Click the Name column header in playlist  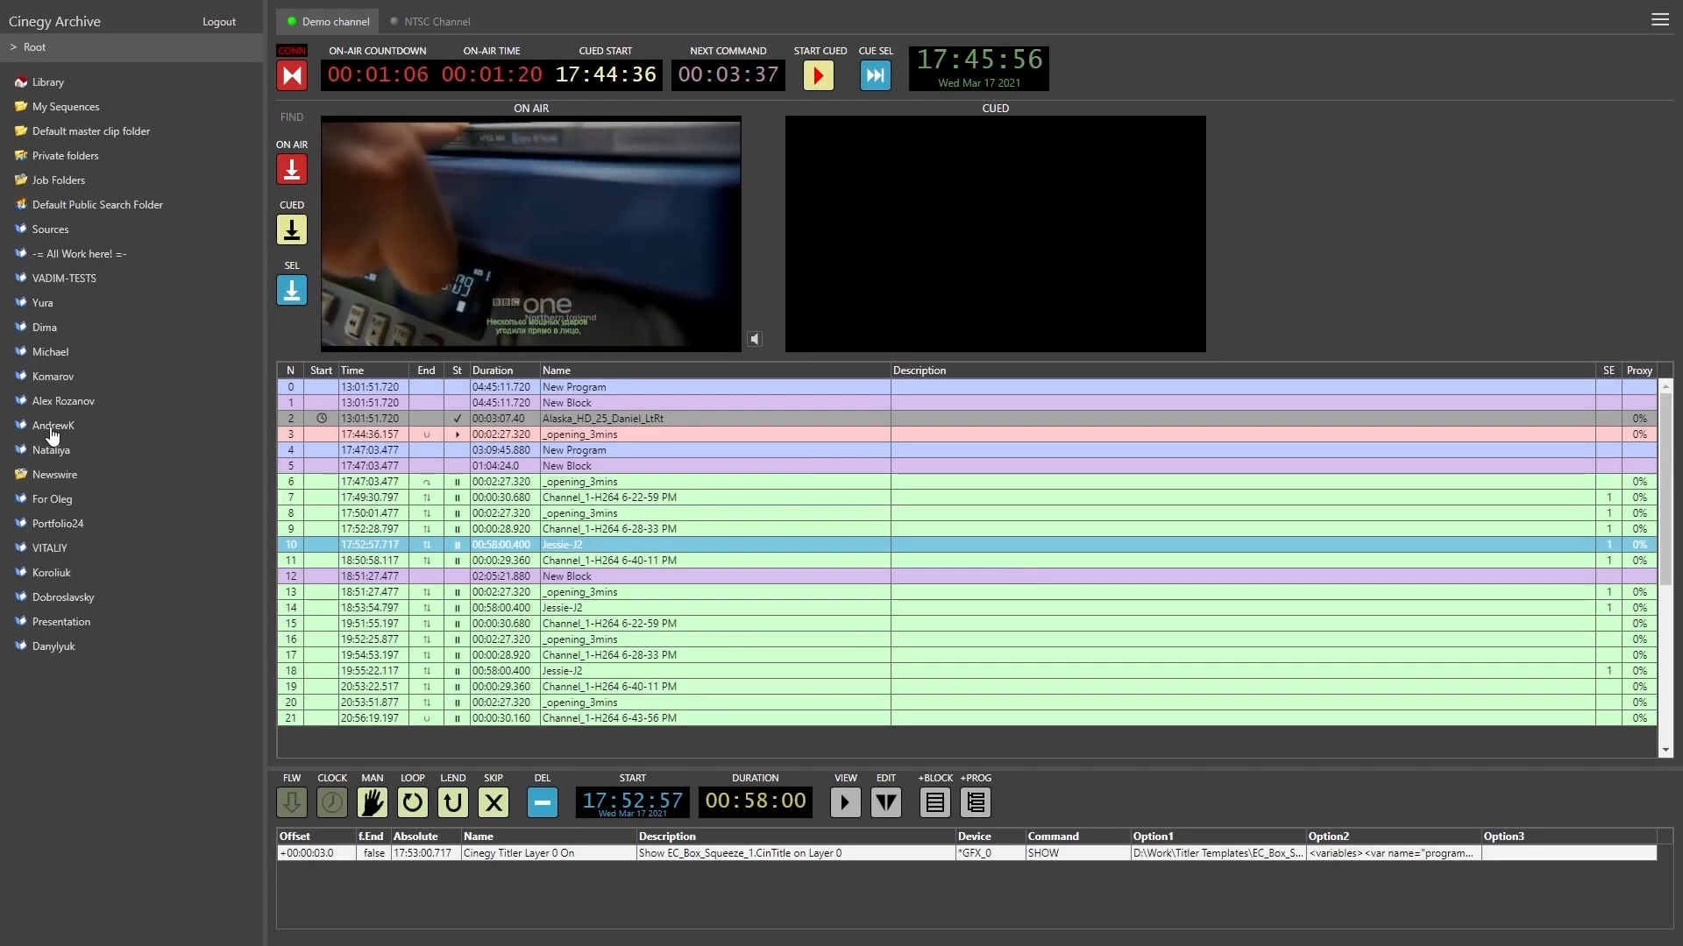(x=715, y=371)
